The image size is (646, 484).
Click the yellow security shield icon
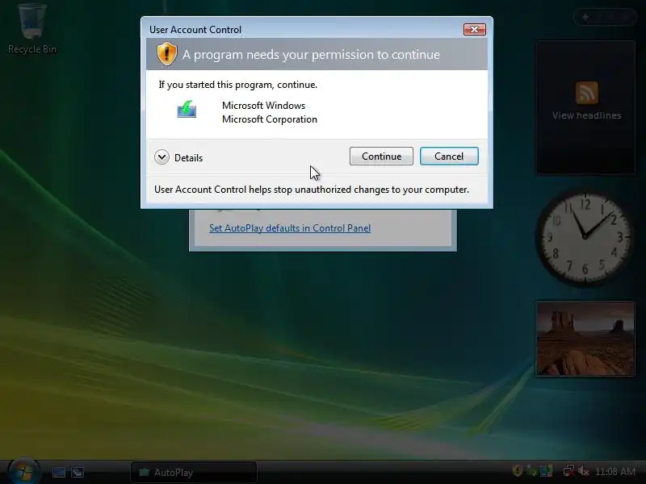(x=167, y=54)
